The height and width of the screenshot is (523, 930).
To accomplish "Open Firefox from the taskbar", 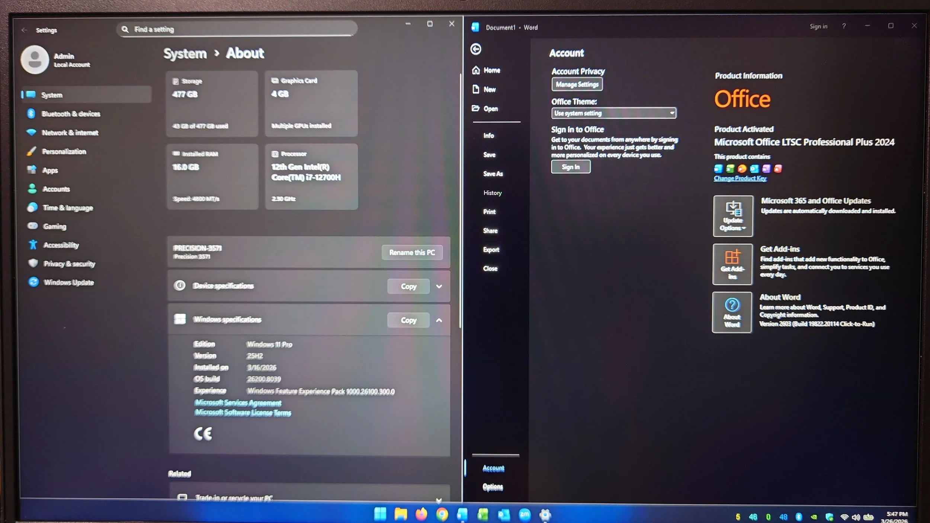I will pyautogui.click(x=421, y=514).
